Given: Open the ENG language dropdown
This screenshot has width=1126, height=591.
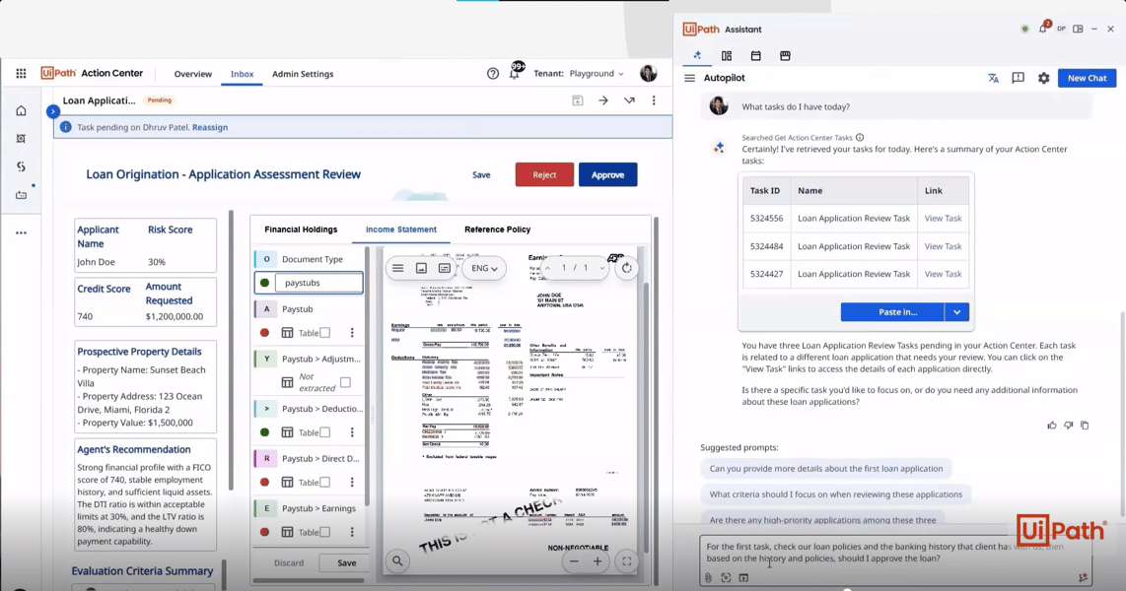Looking at the screenshot, I should pos(484,268).
